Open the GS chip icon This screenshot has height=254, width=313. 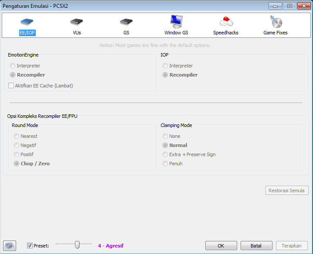(126, 22)
